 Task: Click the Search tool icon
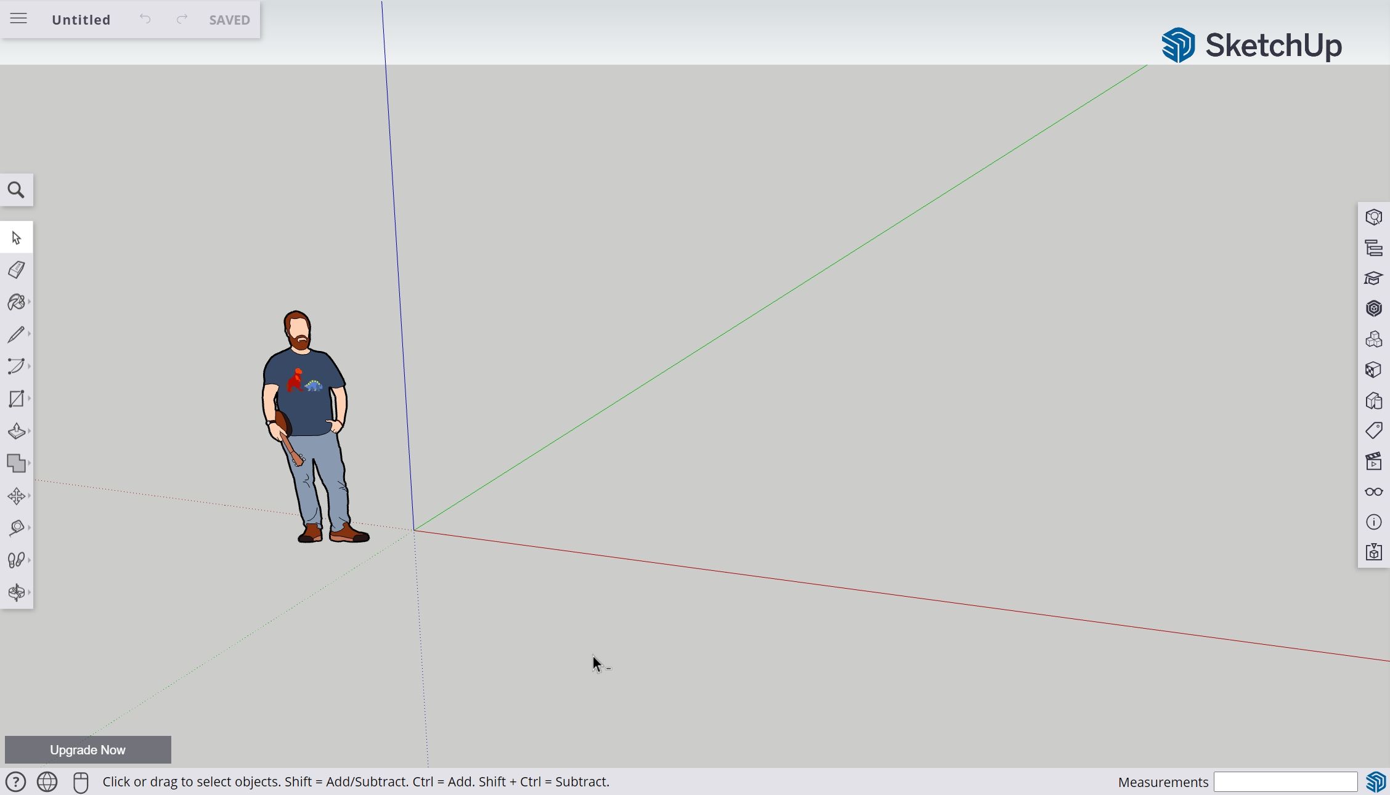point(15,190)
